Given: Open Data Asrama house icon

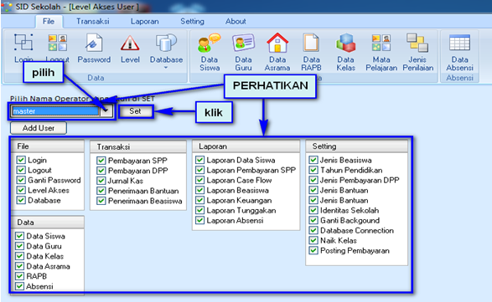Looking at the screenshot, I should [277, 43].
